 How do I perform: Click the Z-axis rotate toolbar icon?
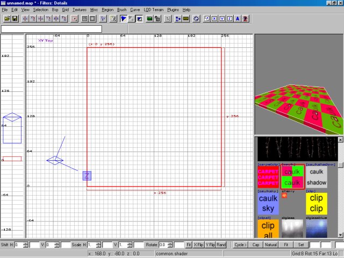[65, 19]
